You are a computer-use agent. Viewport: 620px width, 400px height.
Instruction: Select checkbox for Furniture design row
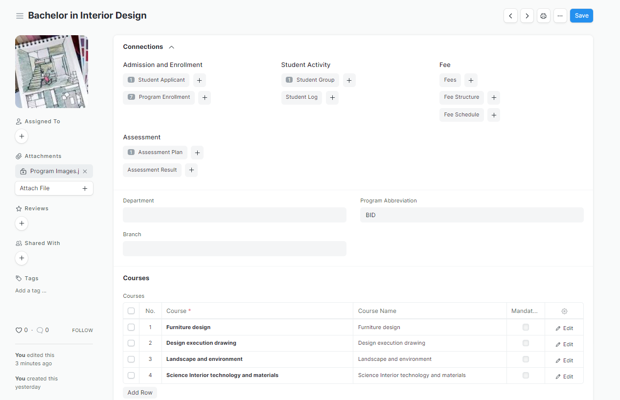coord(131,327)
